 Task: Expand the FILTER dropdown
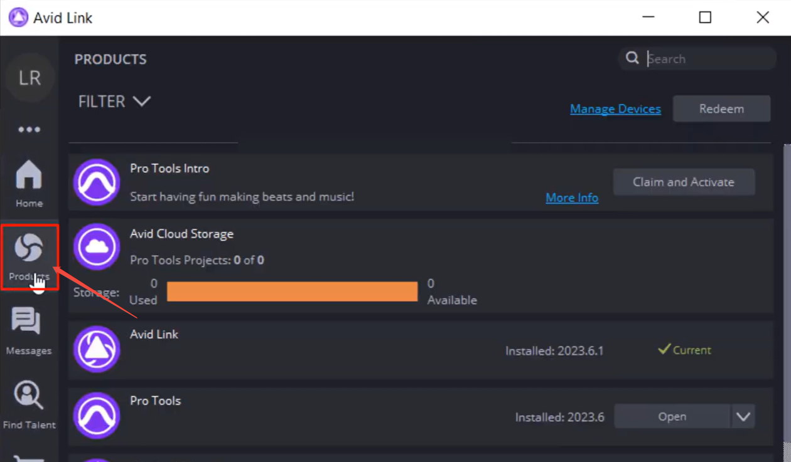[114, 102]
